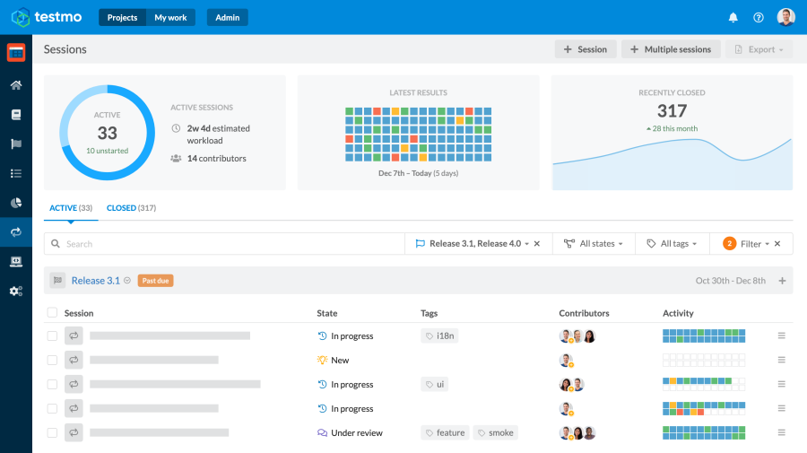
Task: Check the checkbox of the New session row
Action: (52, 360)
